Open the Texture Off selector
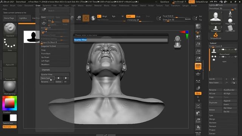This screenshot has height=136, width=242. tap(10, 74)
